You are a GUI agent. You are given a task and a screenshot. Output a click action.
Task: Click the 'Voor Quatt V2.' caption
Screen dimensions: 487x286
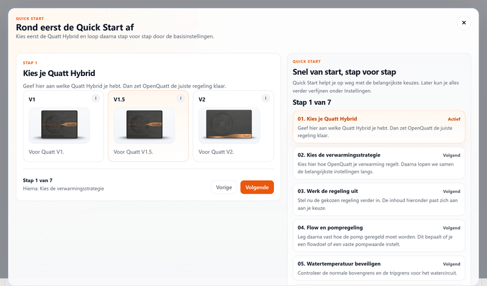[216, 152]
